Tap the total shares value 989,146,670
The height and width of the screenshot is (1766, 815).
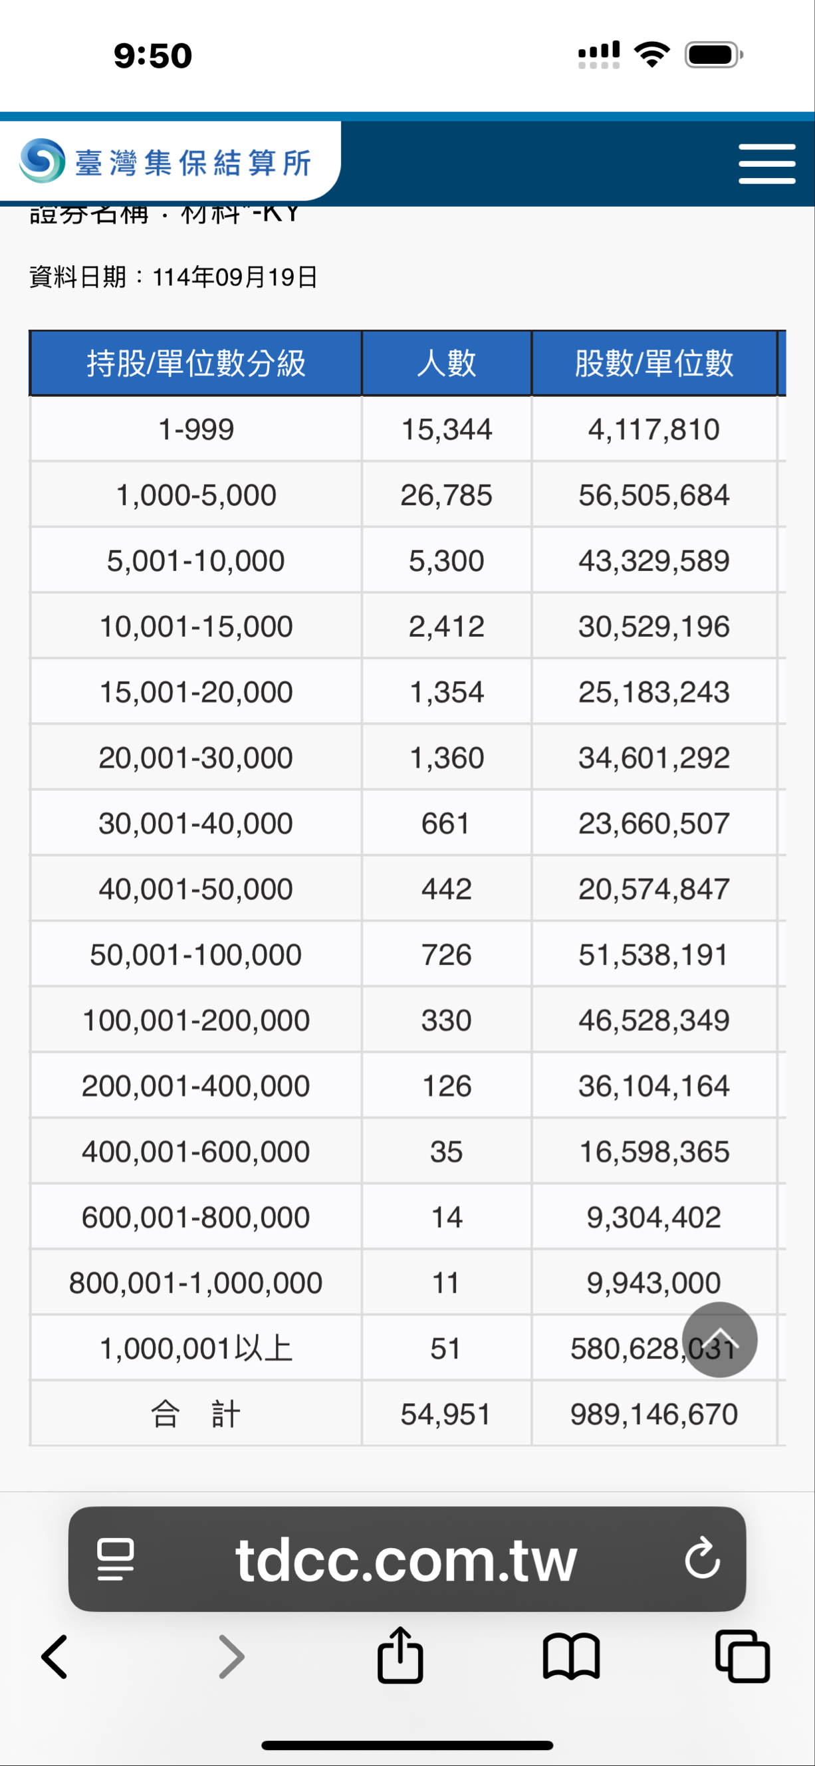(654, 1414)
